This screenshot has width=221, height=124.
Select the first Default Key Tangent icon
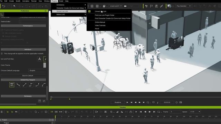point(12,85)
